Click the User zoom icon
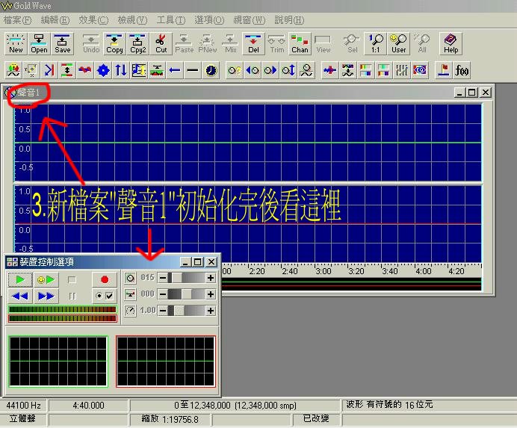517x428 pixels. (399, 43)
